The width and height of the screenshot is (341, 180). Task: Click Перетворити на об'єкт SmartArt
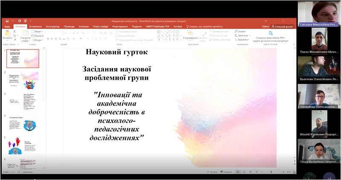(x=135, y=40)
